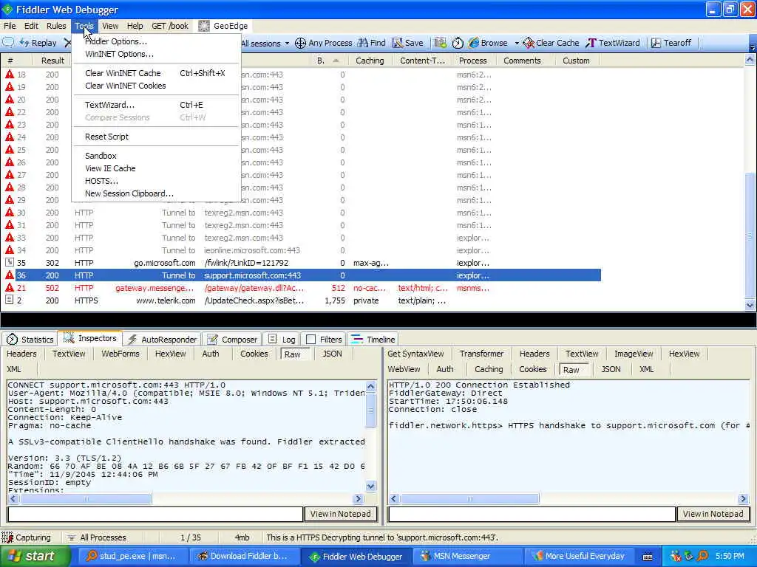Click the request search input field
The image size is (757, 567).
point(155,514)
